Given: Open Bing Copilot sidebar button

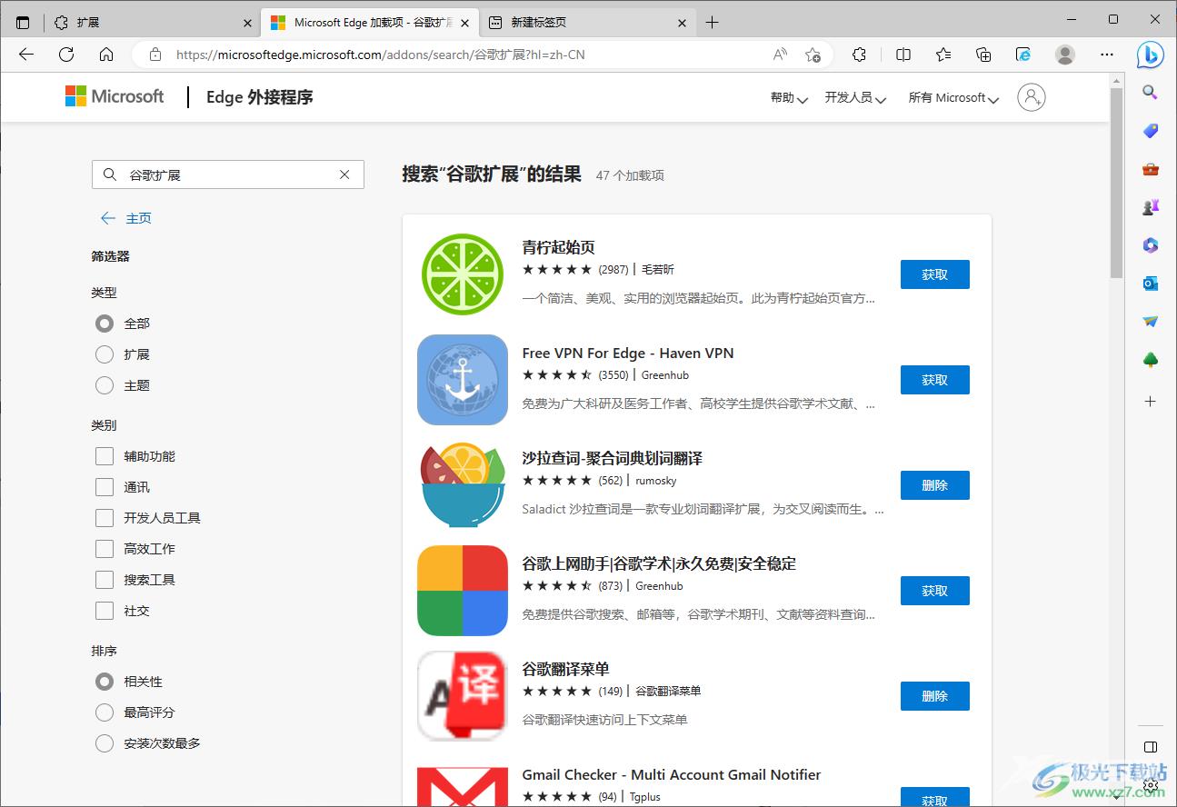Looking at the screenshot, I should 1151,55.
